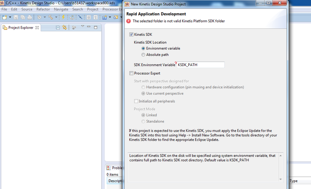
Task: Open the Navigate menu
Action: [61, 9]
